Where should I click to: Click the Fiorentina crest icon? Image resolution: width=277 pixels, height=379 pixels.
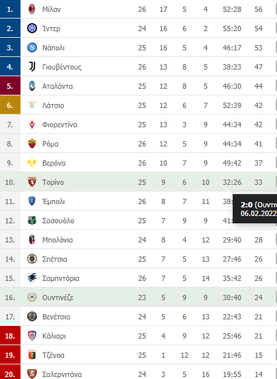point(32,125)
